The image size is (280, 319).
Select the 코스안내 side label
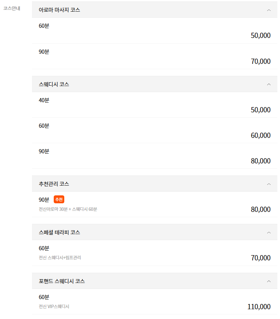pyautogui.click(x=12, y=8)
